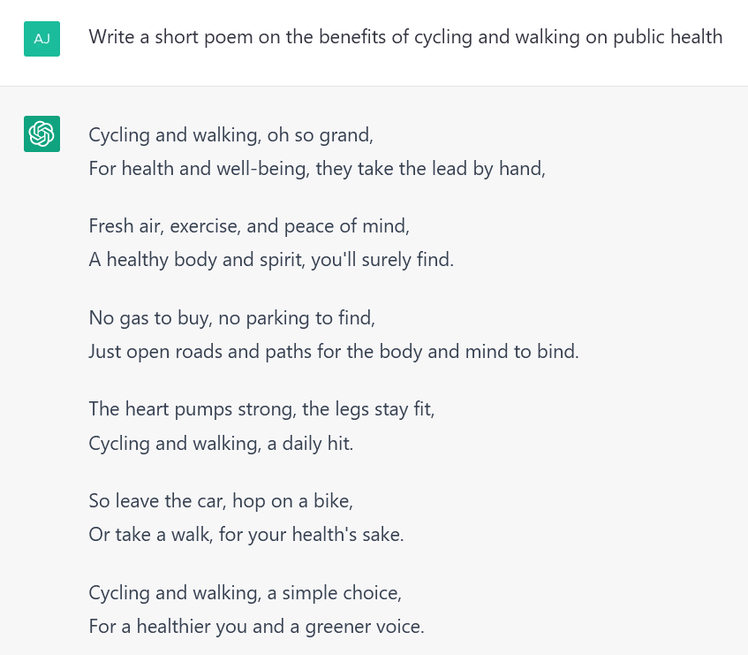Click the line ending "take the lead by hand,"

[317, 168]
